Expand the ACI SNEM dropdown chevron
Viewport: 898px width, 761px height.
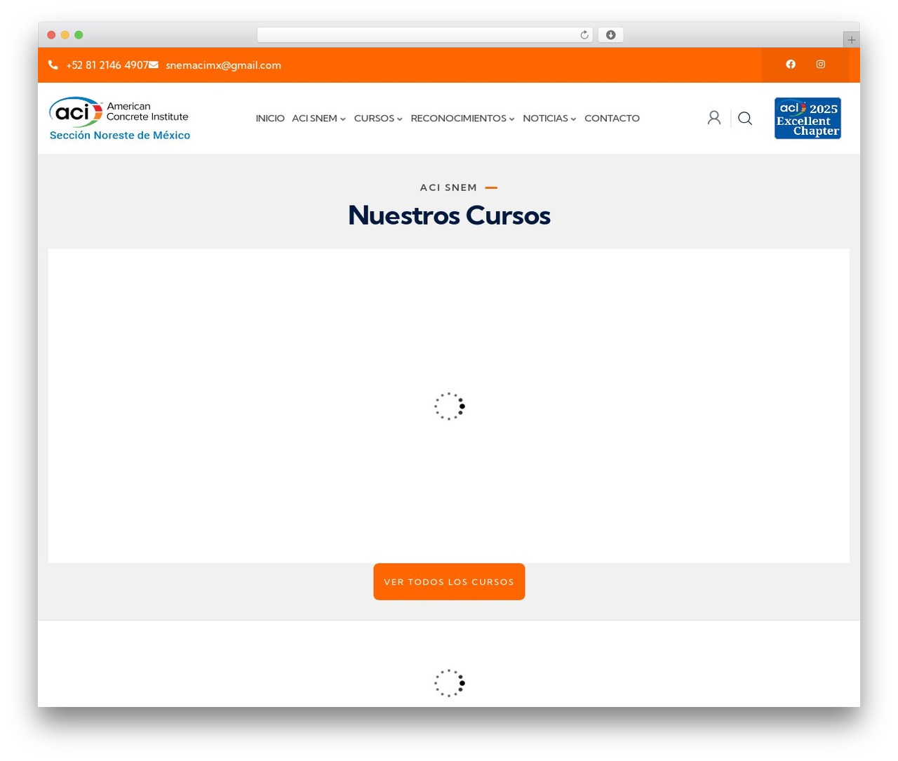[x=343, y=119]
